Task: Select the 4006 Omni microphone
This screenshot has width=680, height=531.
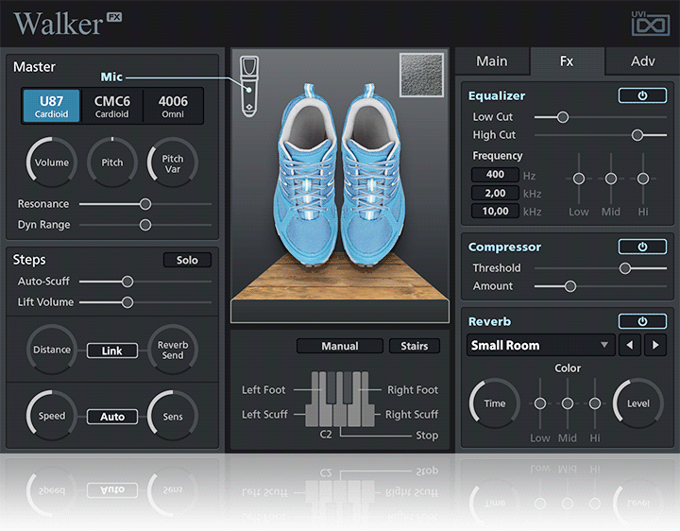Action: [x=173, y=107]
